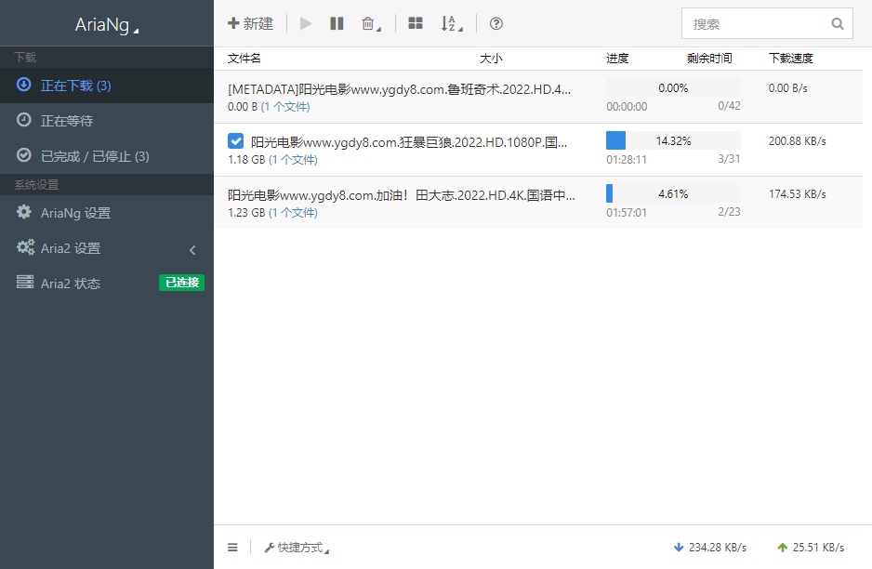Screen dimensions: 872x569
Task: Click server icon for Aria2 status
Action: coord(25,282)
